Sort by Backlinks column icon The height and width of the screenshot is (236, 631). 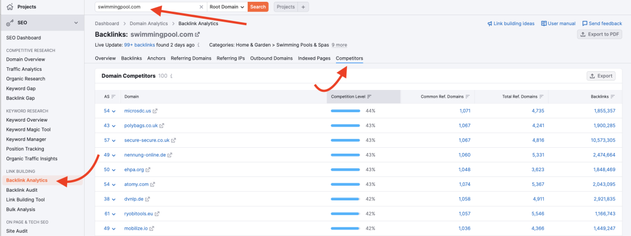(x=612, y=97)
